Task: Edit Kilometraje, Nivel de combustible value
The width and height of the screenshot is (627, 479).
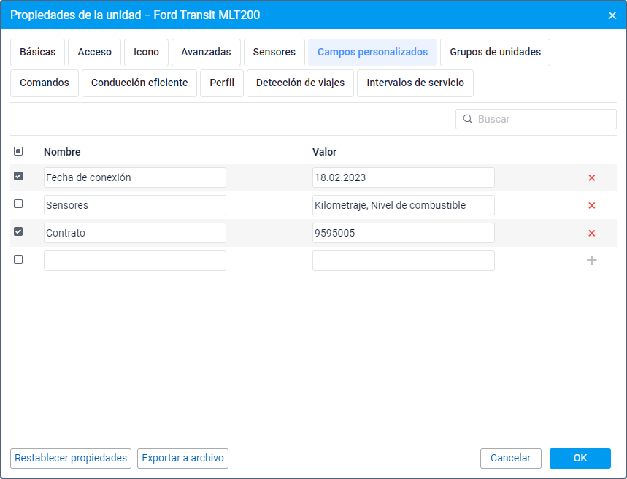Action: point(404,205)
